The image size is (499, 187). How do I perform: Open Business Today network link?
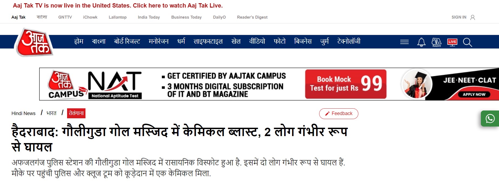[186, 17]
